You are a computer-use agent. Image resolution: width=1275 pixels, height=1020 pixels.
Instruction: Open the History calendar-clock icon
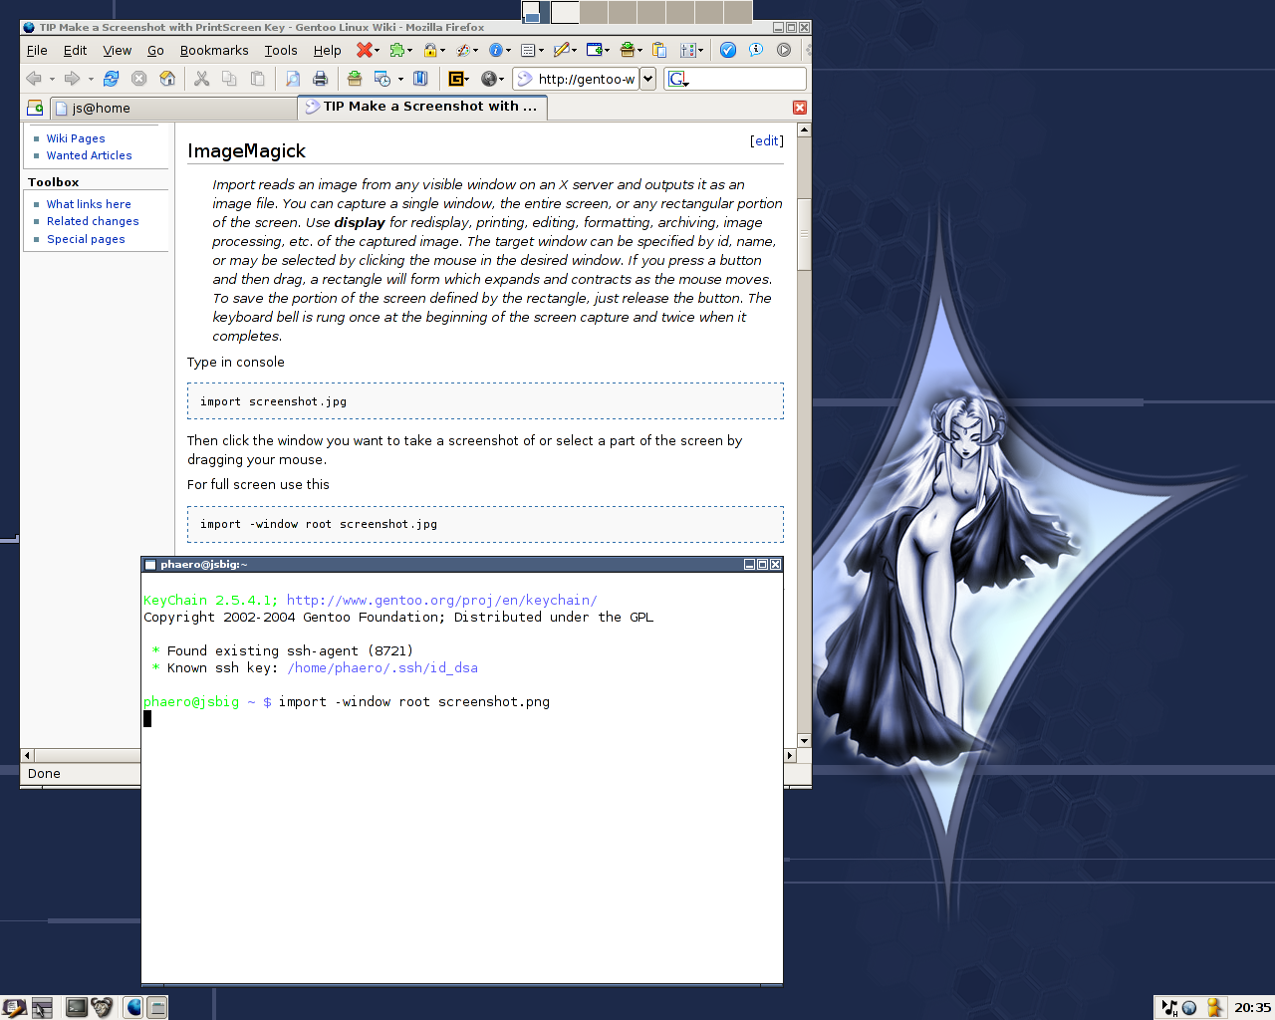tap(382, 79)
